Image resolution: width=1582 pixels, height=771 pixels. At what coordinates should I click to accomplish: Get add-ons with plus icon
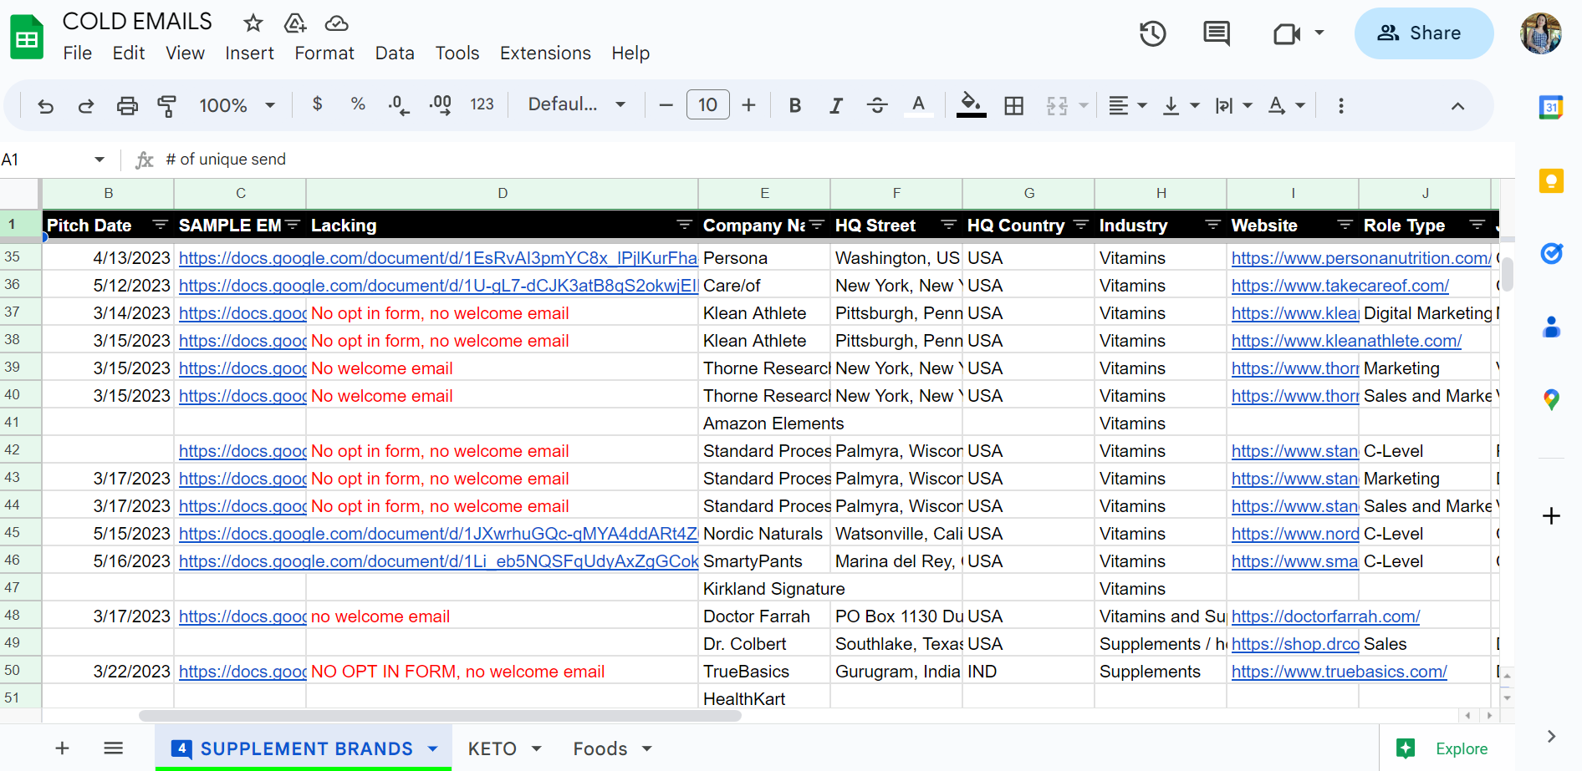(x=1551, y=515)
